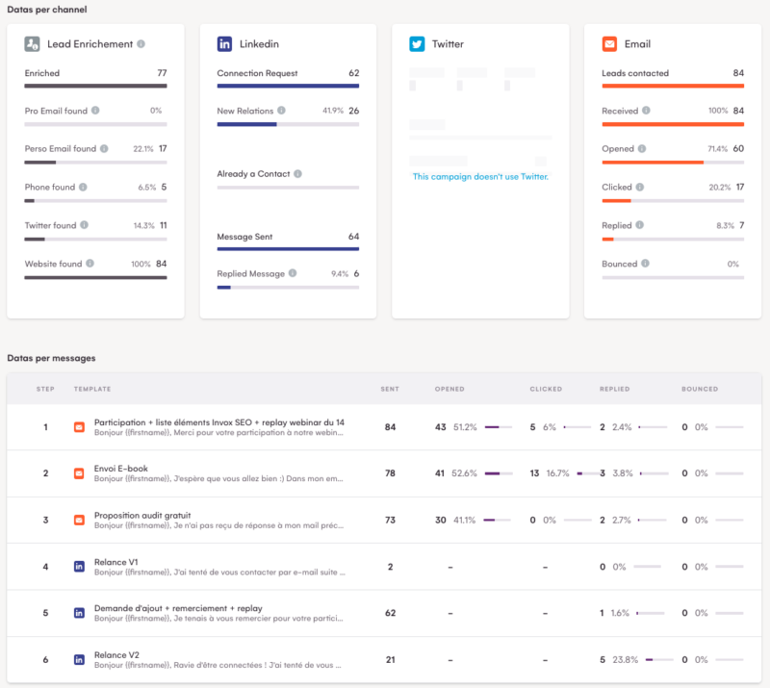Show info for New Relations
The height and width of the screenshot is (688, 770).
pos(281,111)
